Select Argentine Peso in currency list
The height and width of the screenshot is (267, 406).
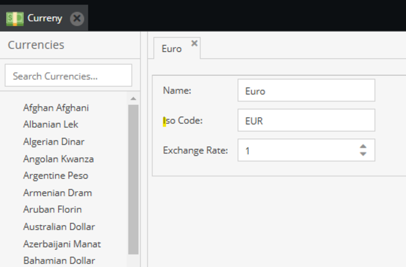coord(56,175)
